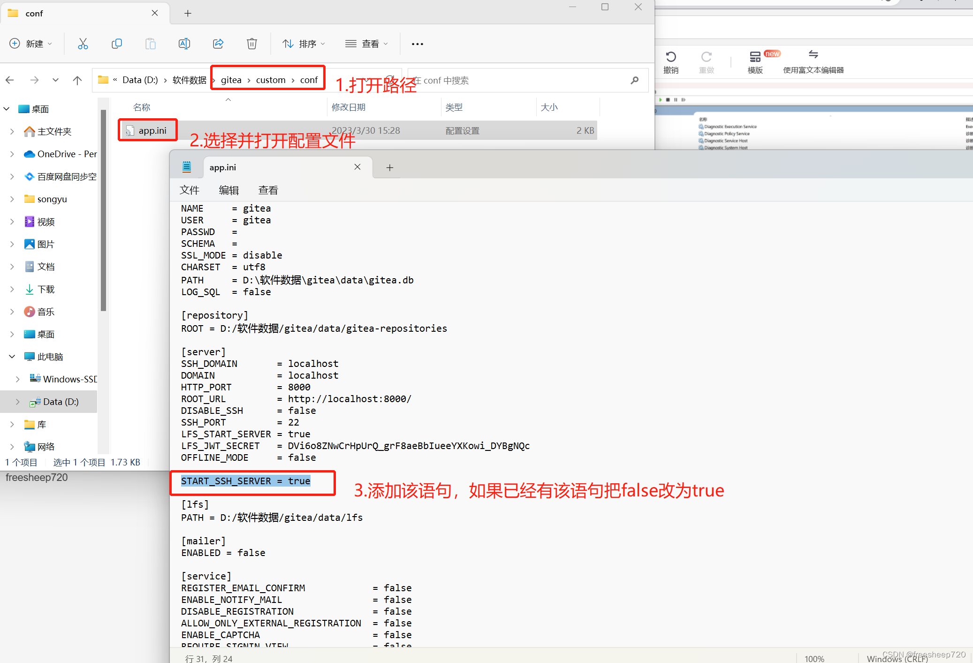Image resolution: width=973 pixels, height=663 pixels.
Task: Select 图片 in the navigation pane
Action: 46,244
